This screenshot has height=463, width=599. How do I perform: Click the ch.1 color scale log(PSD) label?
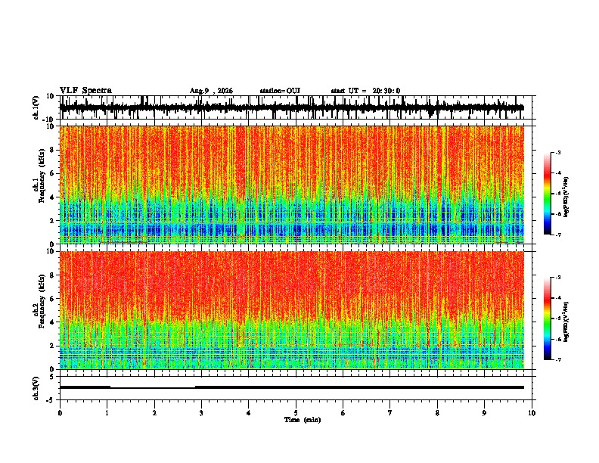(566, 197)
